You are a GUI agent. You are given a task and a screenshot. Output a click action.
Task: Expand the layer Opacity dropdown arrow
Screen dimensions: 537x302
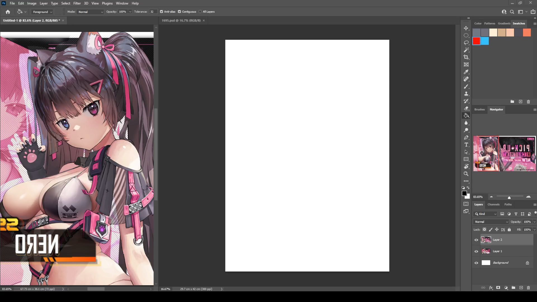(534, 222)
